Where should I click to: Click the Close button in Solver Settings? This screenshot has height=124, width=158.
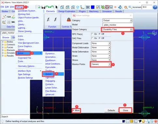point(125,111)
